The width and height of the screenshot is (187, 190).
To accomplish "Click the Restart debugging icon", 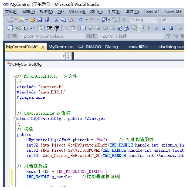I will click(171, 28).
